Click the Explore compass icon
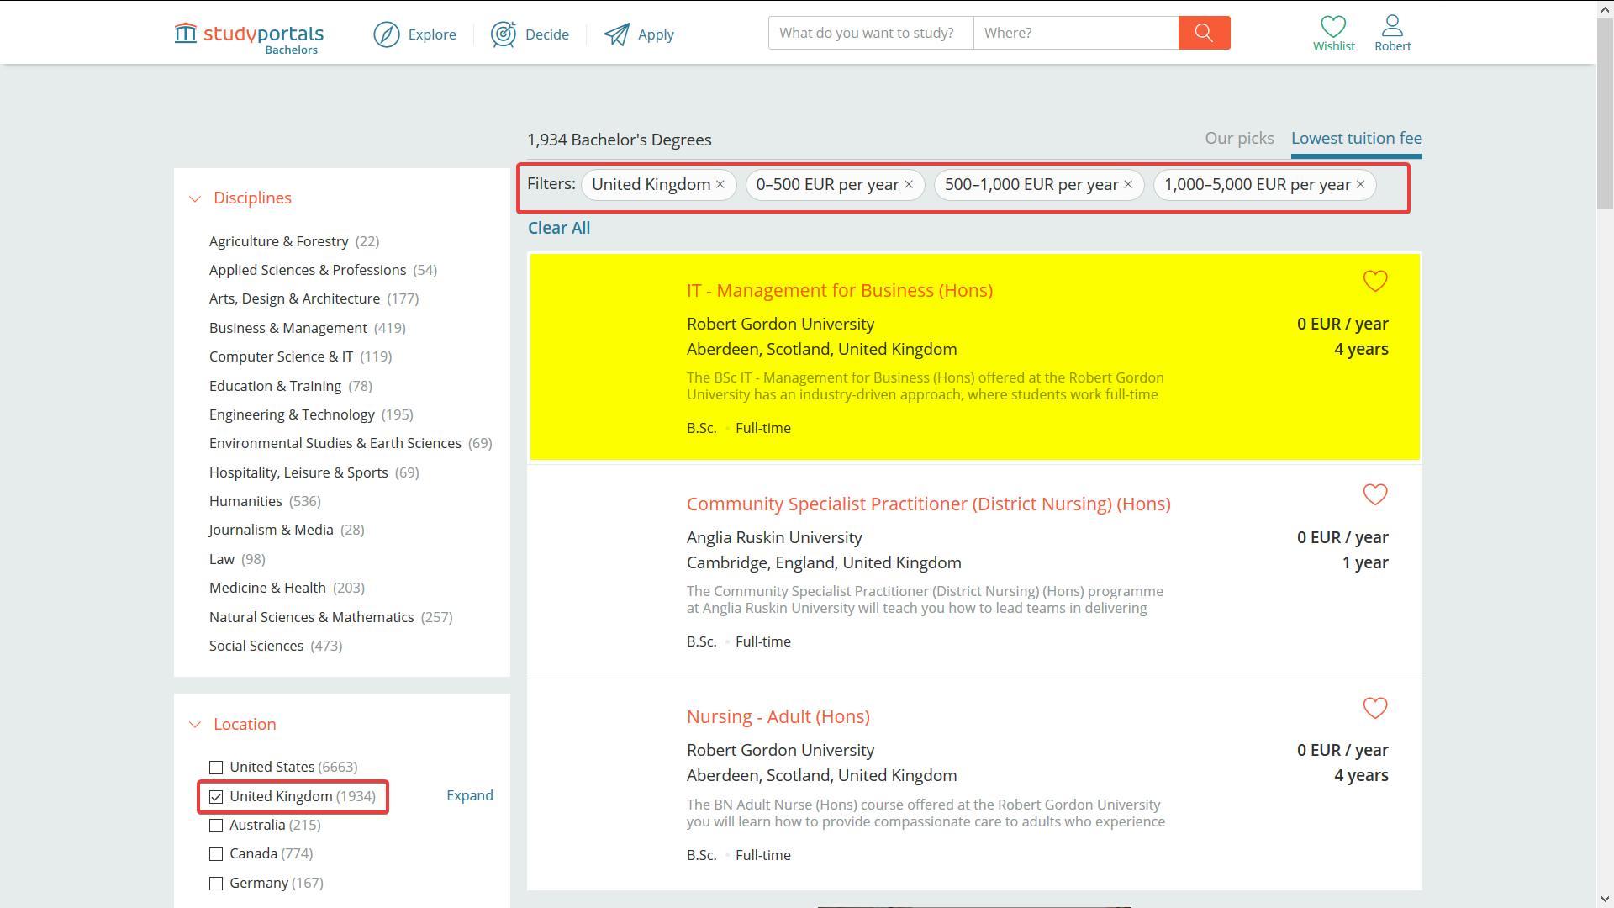 point(387,34)
